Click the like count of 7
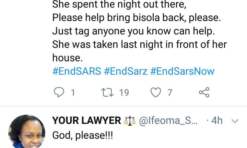Screen dimensions: 247x148 coord(169,92)
